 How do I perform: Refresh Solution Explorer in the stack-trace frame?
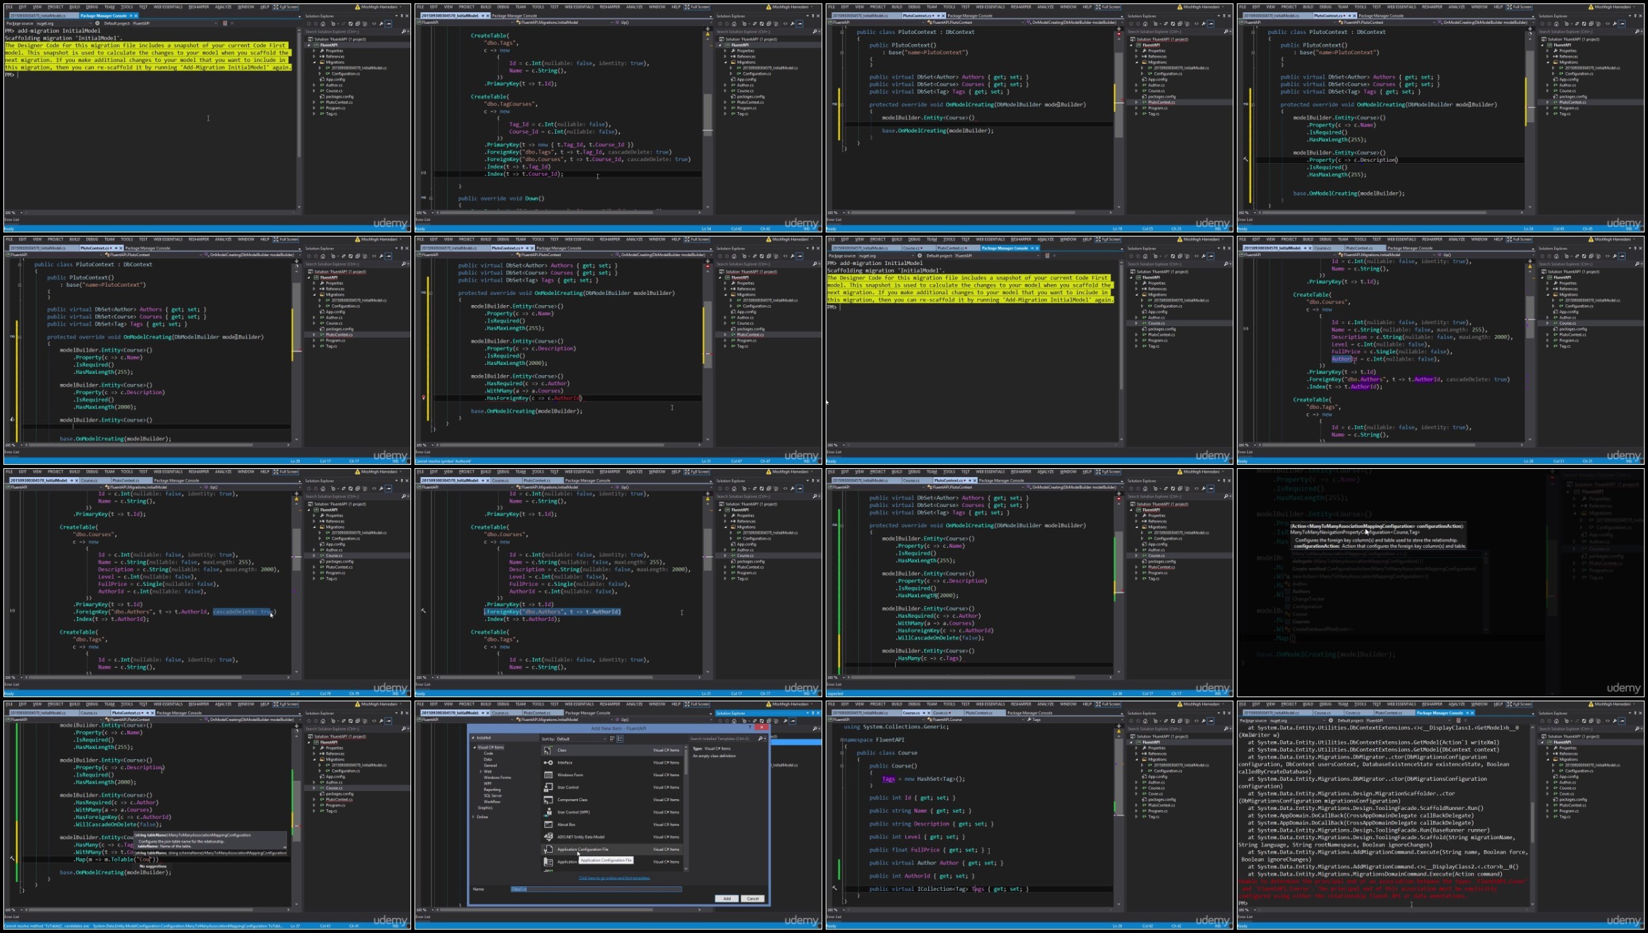point(1583,721)
